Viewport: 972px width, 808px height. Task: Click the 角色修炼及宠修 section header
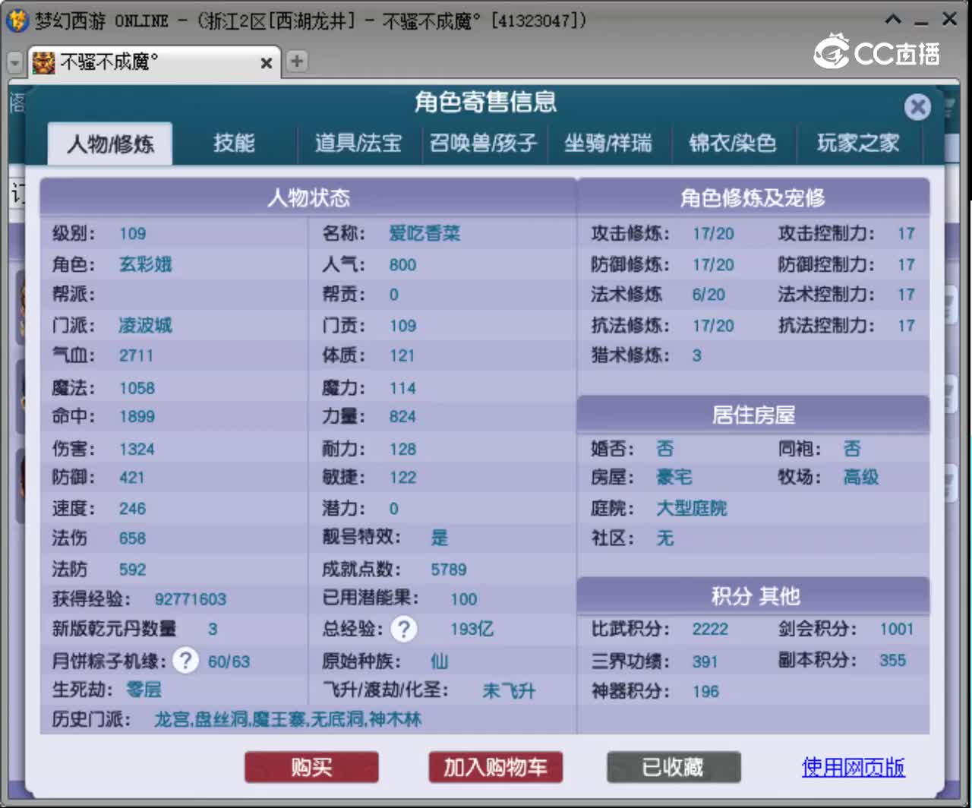tap(753, 198)
